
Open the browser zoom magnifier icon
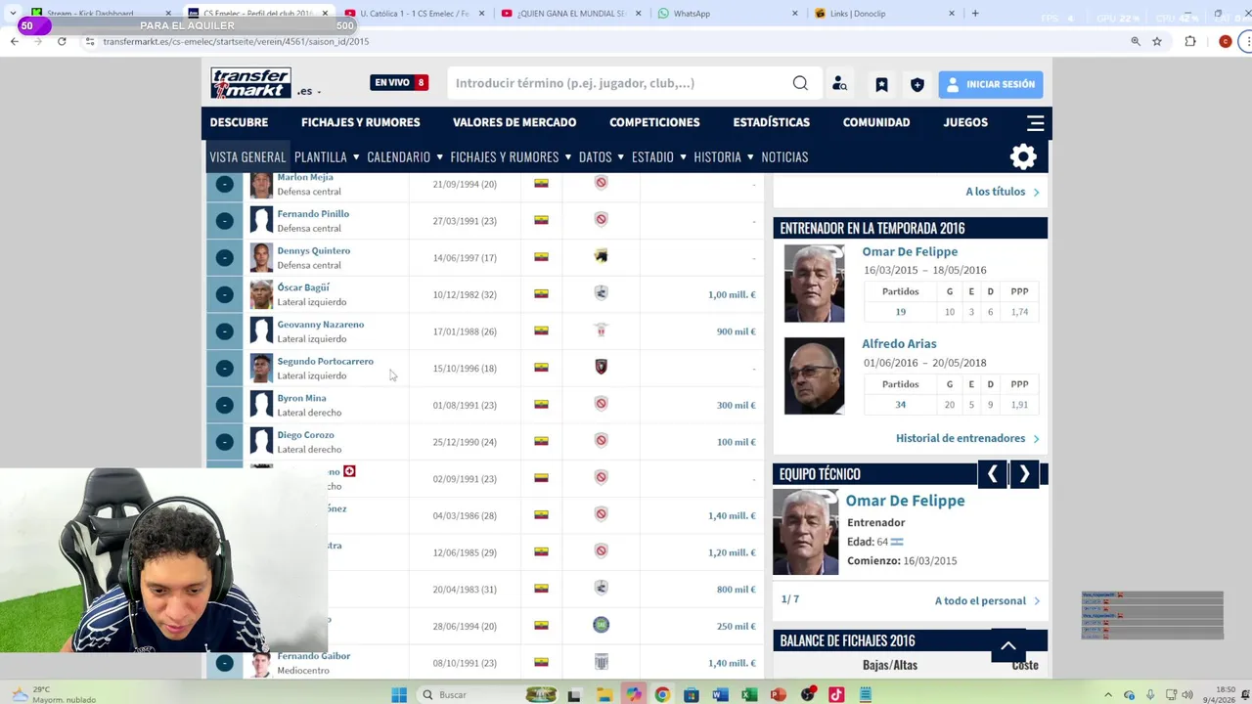point(1136,41)
